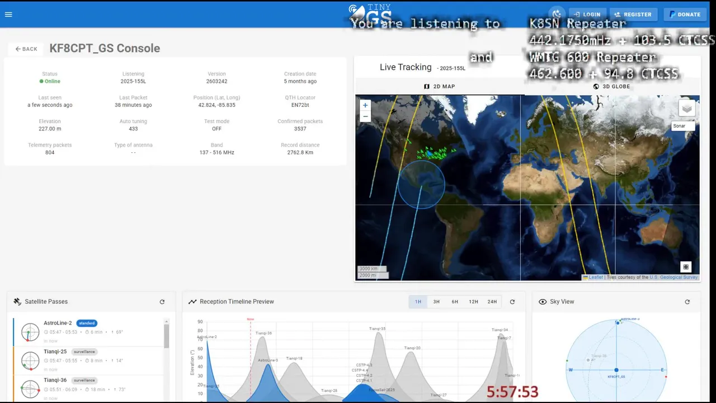Click the Band 137 - 516 MHz value

pos(216,152)
